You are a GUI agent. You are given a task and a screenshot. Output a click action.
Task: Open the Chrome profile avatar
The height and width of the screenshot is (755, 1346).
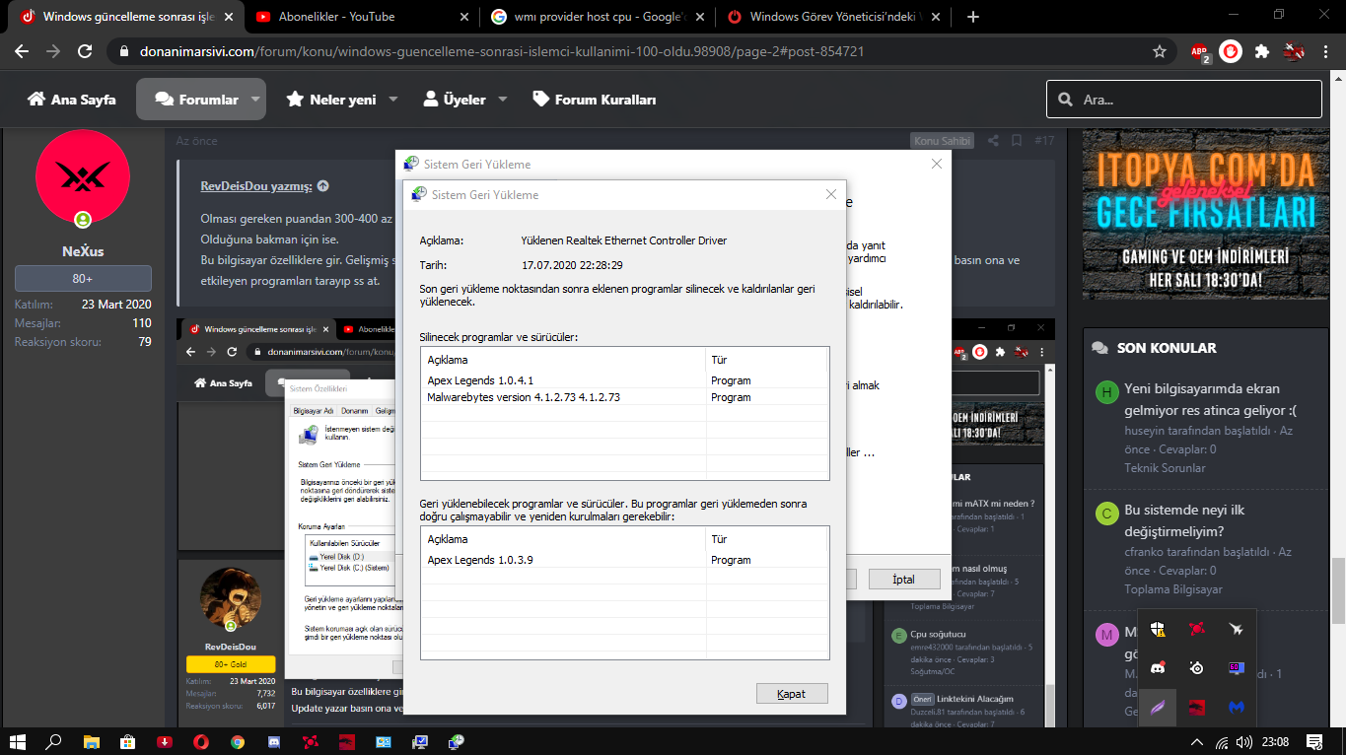1295,51
